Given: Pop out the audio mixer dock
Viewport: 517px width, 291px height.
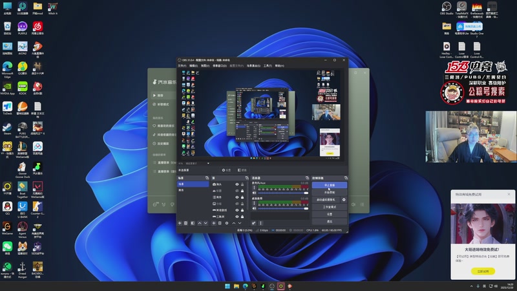Looking at the screenshot, I should click(307, 178).
